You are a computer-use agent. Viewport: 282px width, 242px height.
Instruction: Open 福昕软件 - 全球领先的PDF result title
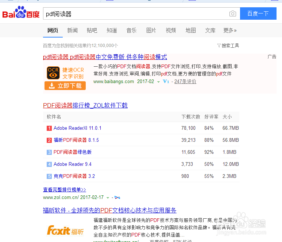pyautogui.click(x=110, y=210)
